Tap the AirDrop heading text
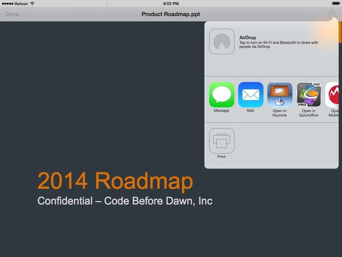 pyautogui.click(x=248, y=38)
